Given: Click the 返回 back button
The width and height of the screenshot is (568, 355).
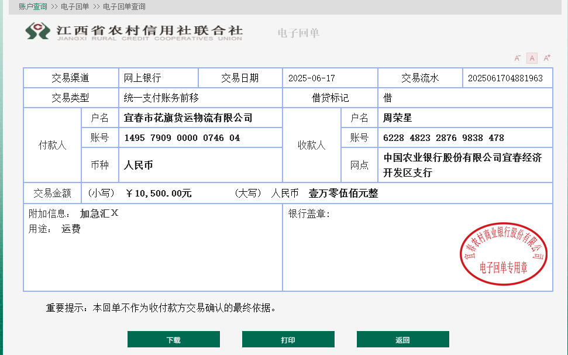Looking at the screenshot, I should (403, 339).
